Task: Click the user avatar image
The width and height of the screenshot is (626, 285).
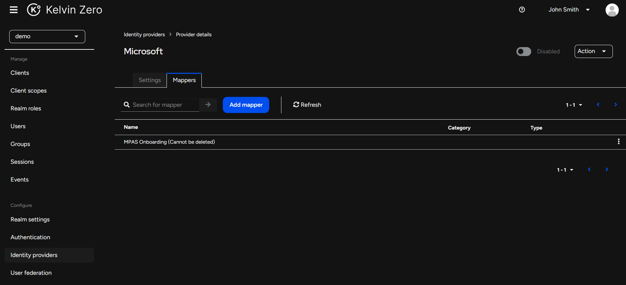Action: coord(612,10)
